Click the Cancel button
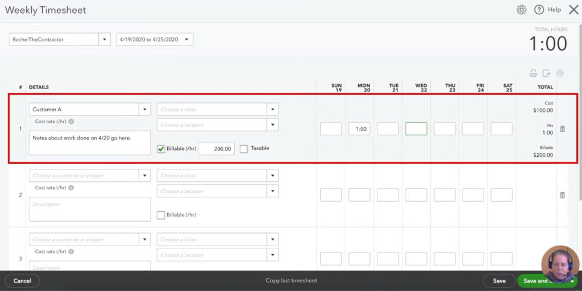582x291 pixels. point(22,281)
